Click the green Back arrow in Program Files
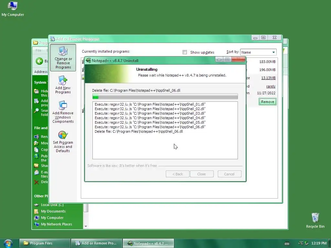Viewport: 331px width, 248px height. point(39,61)
